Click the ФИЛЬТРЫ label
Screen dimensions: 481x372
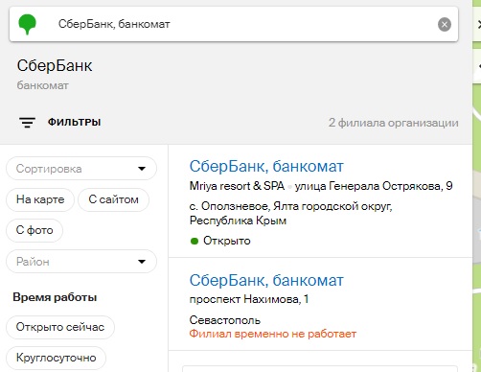pos(74,122)
